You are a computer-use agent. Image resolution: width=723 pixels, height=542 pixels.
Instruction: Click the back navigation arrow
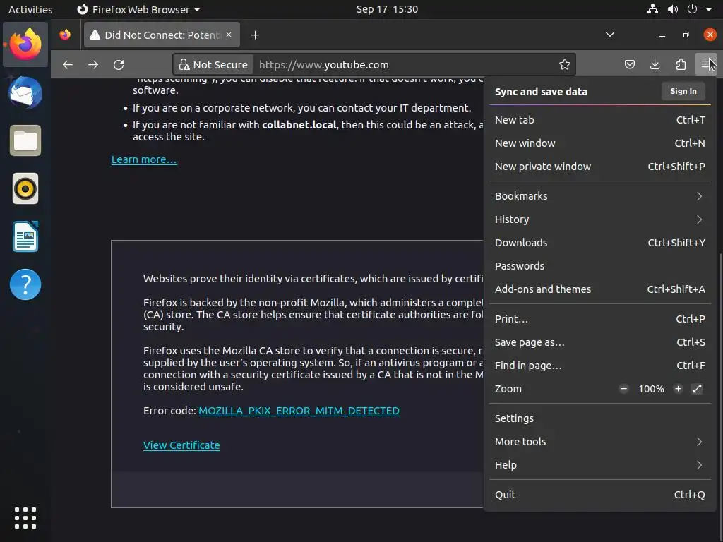[x=68, y=64]
